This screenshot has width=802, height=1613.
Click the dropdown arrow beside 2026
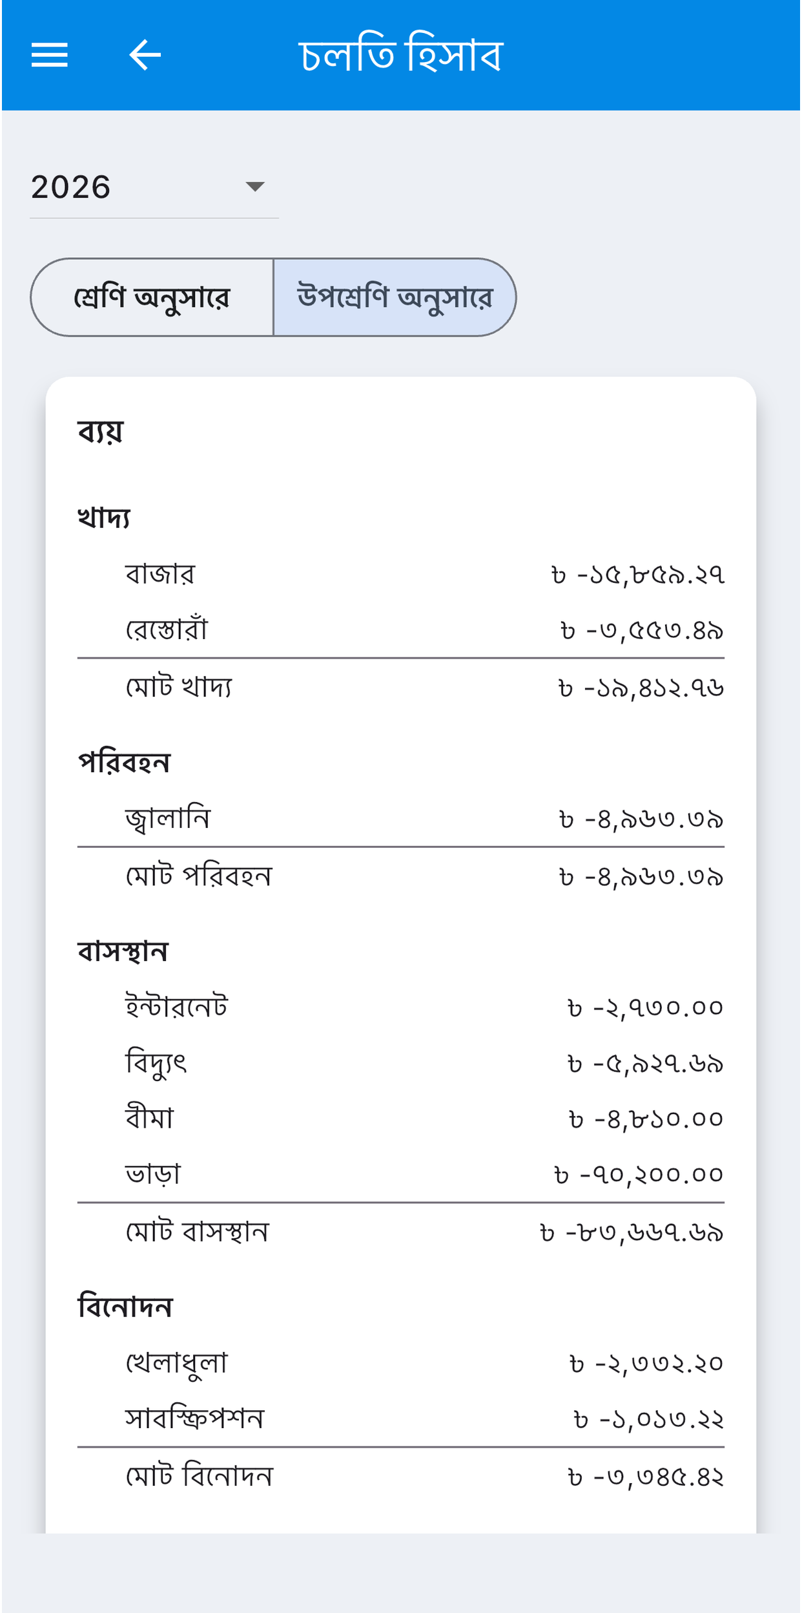point(255,187)
